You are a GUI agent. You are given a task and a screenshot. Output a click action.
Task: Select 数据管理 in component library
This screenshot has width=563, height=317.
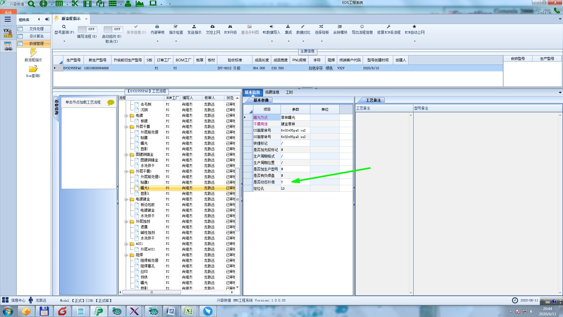[x=36, y=43]
